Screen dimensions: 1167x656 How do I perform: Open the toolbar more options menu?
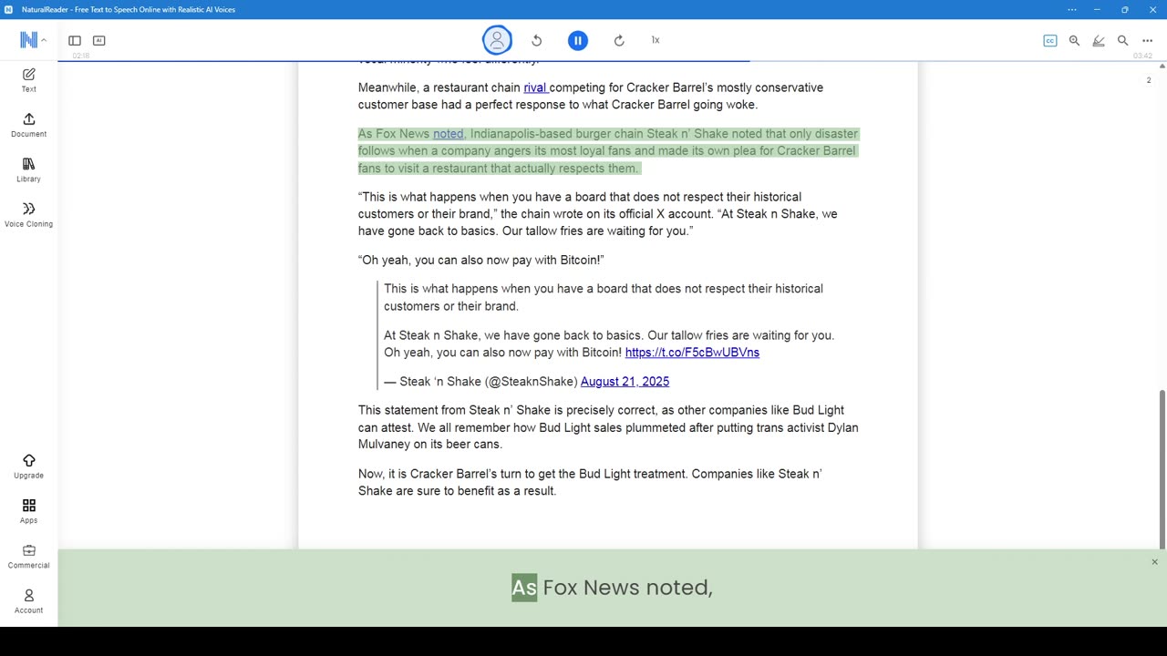pyautogui.click(x=1148, y=40)
